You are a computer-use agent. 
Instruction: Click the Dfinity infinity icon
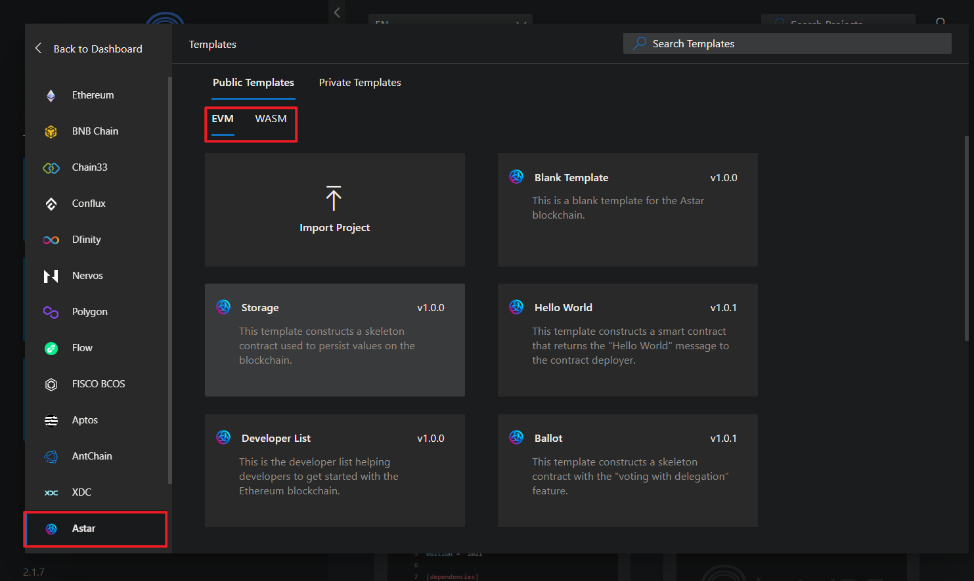point(51,240)
